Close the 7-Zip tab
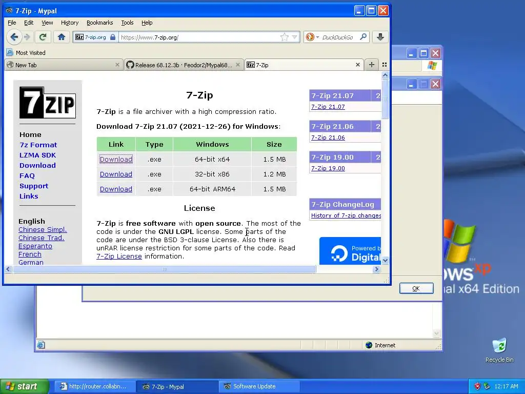This screenshot has height=394, width=525. [357, 65]
